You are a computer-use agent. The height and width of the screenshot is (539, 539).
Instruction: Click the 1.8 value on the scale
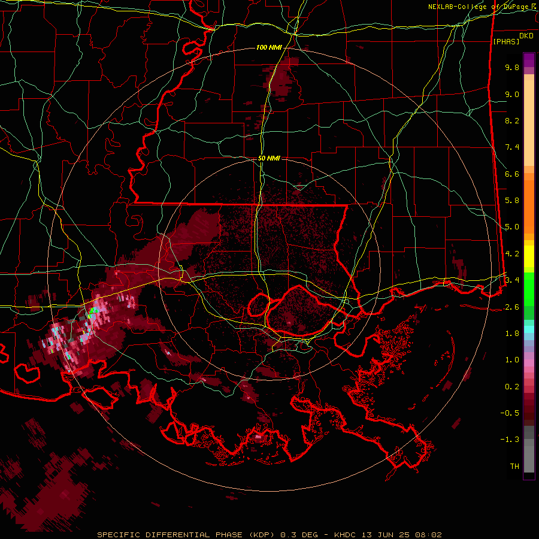tap(512, 334)
